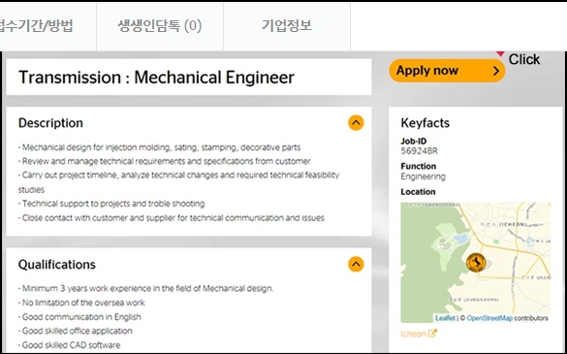The image size is (567, 354).
Task: Click 'No limitation of the oversea work'
Action: (81, 303)
